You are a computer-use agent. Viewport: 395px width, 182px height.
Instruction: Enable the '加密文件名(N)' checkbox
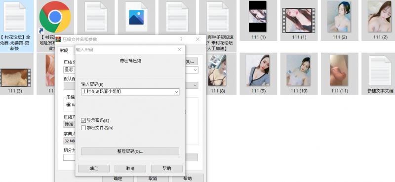coord(83,128)
